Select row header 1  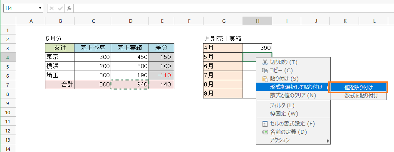click(x=7, y=30)
